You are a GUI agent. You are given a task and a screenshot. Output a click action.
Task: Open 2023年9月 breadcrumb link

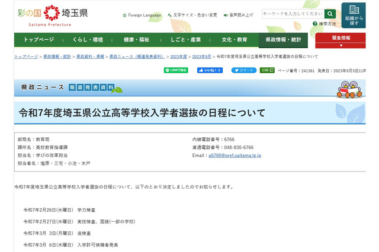[x=201, y=56]
